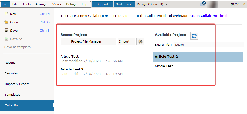Image resolution: width=247 pixels, height=114 pixels.
Task: Follow the Open CollabPro cloud link
Action: (209, 16)
